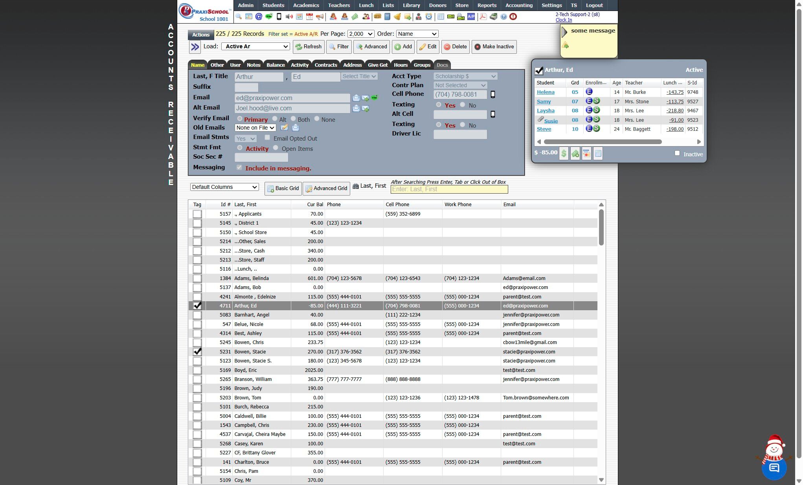Open the PDF document toolbar icon
Image resolution: width=803 pixels, height=485 pixels.
[483, 16]
